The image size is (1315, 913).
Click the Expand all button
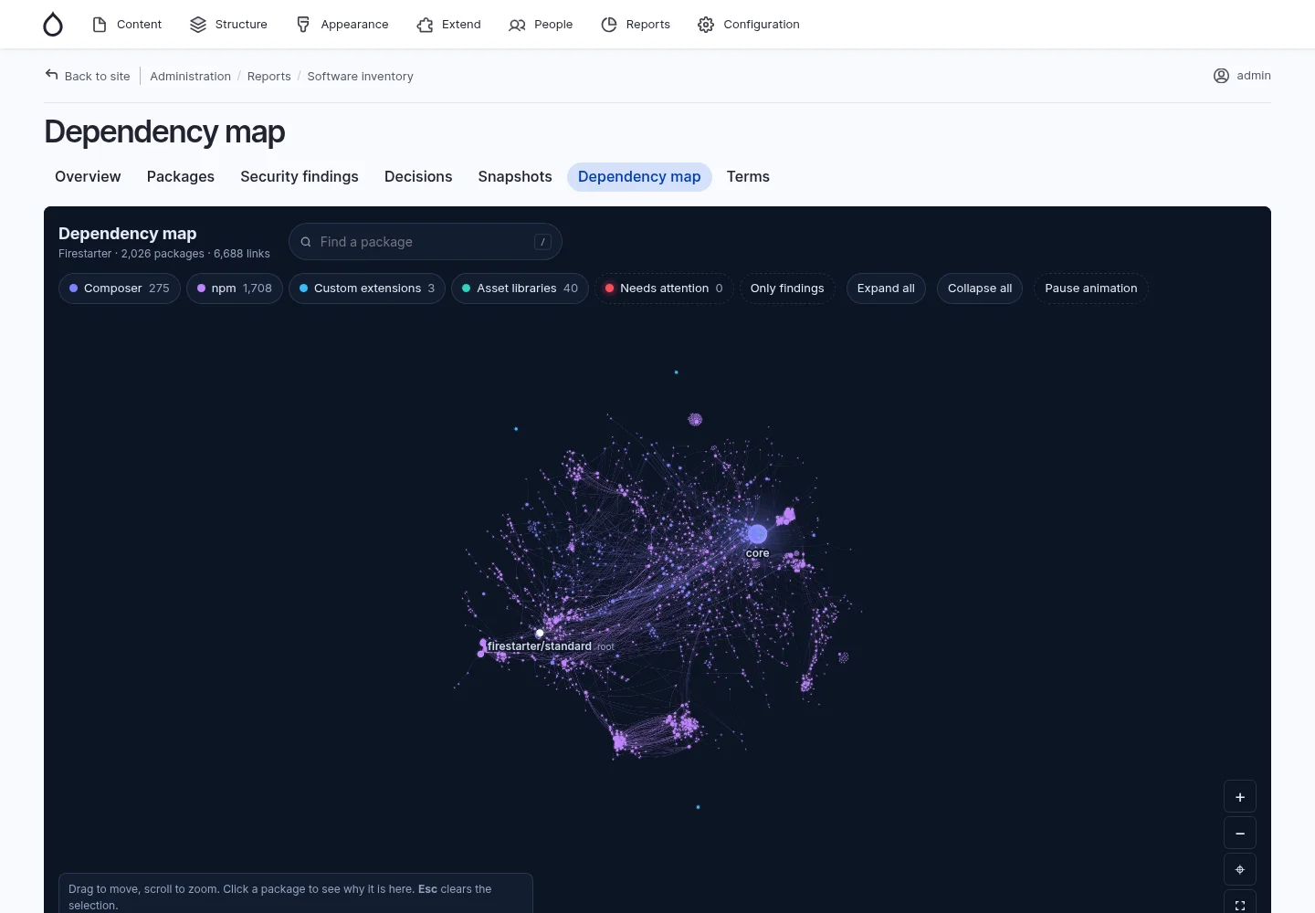pos(886,289)
